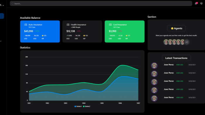Screen dimensions: 205x115
Task: Click the search magnifier icon
Action: 12,4
